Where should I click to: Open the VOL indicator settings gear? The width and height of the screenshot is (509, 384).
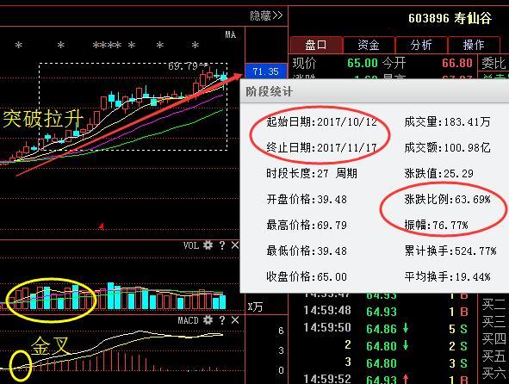point(208,245)
